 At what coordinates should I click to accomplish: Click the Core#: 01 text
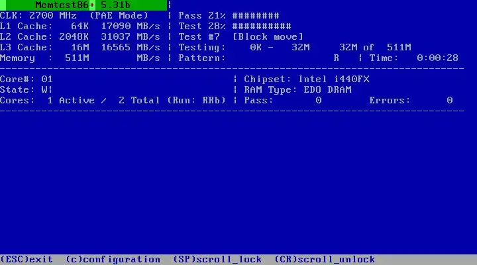[26, 79]
